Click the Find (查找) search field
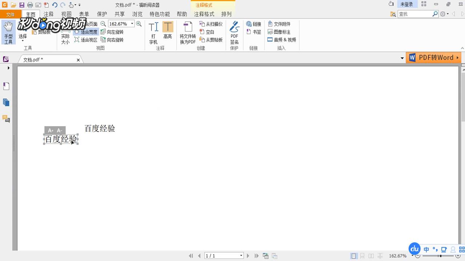The width and height of the screenshot is (465, 261). [x=418, y=14]
